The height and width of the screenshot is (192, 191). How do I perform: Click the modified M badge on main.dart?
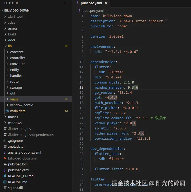coord(66,111)
